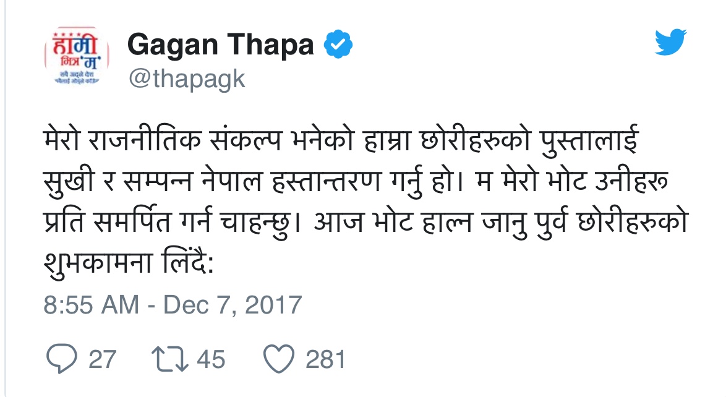Open Gagan Thapa's profile picture
Image resolution: width=726 pixels, height=397 pixels.
[74, 56]
